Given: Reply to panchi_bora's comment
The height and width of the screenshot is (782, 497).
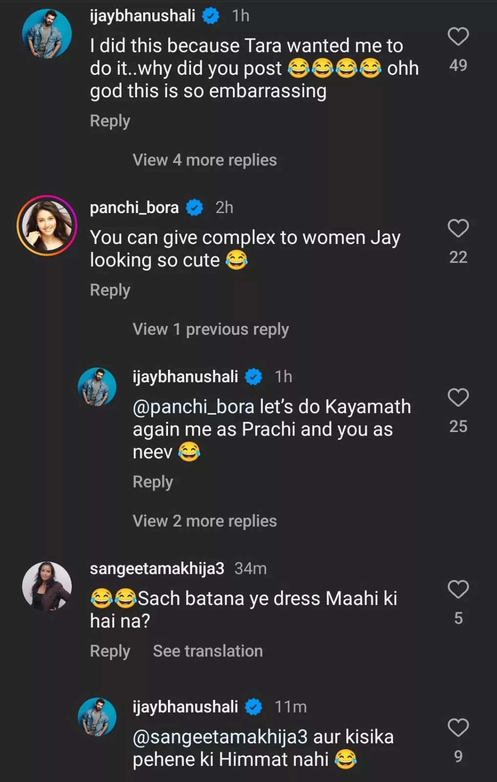Looking at the screenshot, I should pyautogui.click(x=110, y=290).
